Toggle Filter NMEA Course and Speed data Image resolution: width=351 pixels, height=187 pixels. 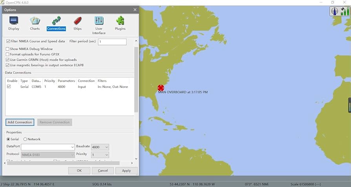[8, 41]
